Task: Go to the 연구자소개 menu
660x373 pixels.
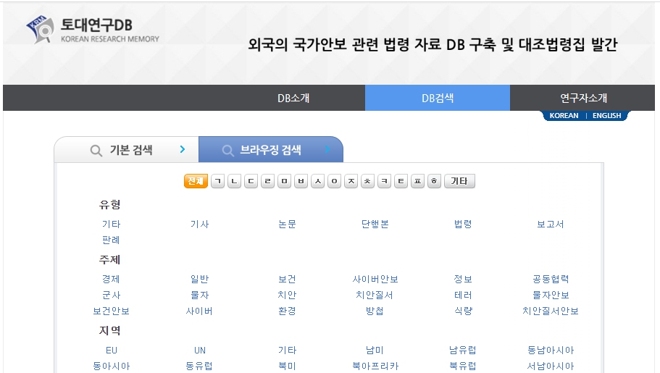Action: tap(583, 99)
